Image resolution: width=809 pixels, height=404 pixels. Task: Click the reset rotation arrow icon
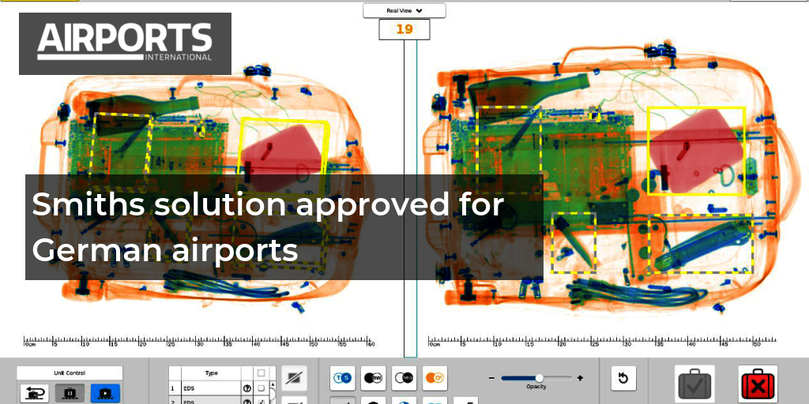(x=623, y=379)
